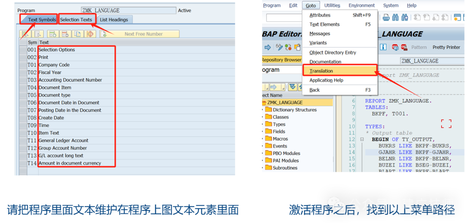The height and width of the screenshot is (223, 469).
Task: Click the command field in the top toolbar
Action: click(284, 17)
